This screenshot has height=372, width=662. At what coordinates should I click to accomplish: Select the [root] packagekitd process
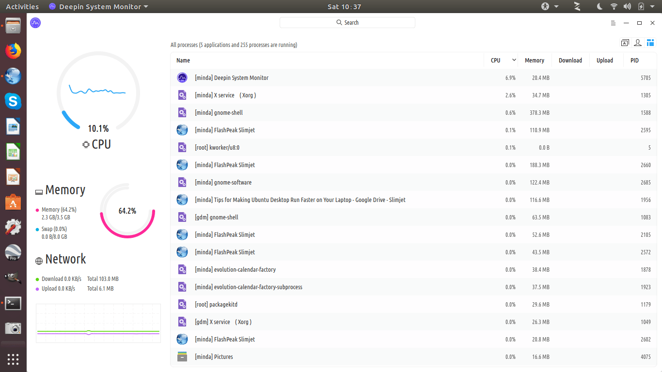tap(413, 304)
